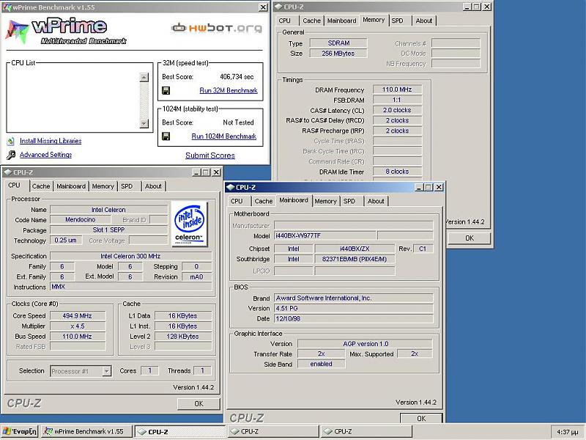Switch to Memory tab in CPU window
The image size is (586, 440).
click(x=103, y=186)
